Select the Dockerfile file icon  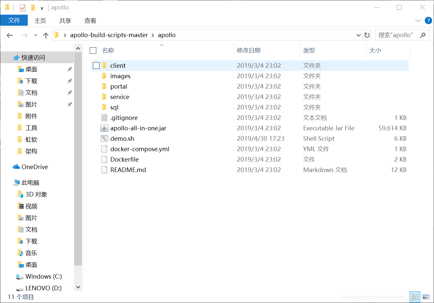[x=104, y=159]
